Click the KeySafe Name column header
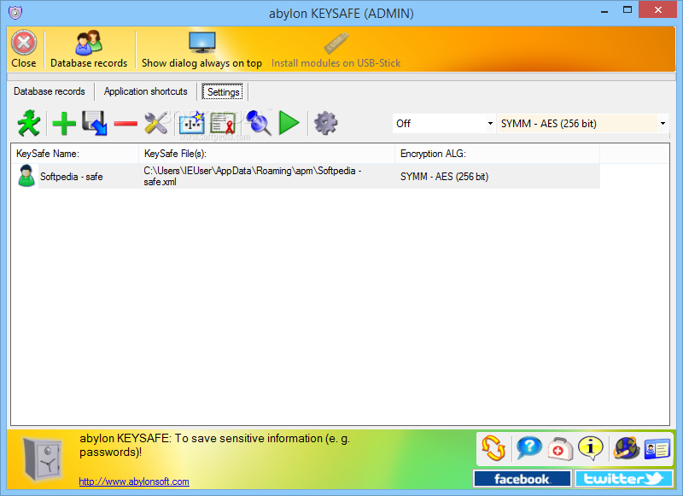Image resolution: width=683 pixels, height=496 pixels. tap(75, 154)
